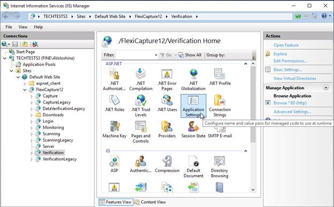334x207 pixels.
Task: Click View Virtual Directories link
Action: point(295,78)
